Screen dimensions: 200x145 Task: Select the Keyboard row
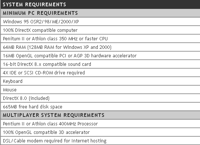(100, 81)
